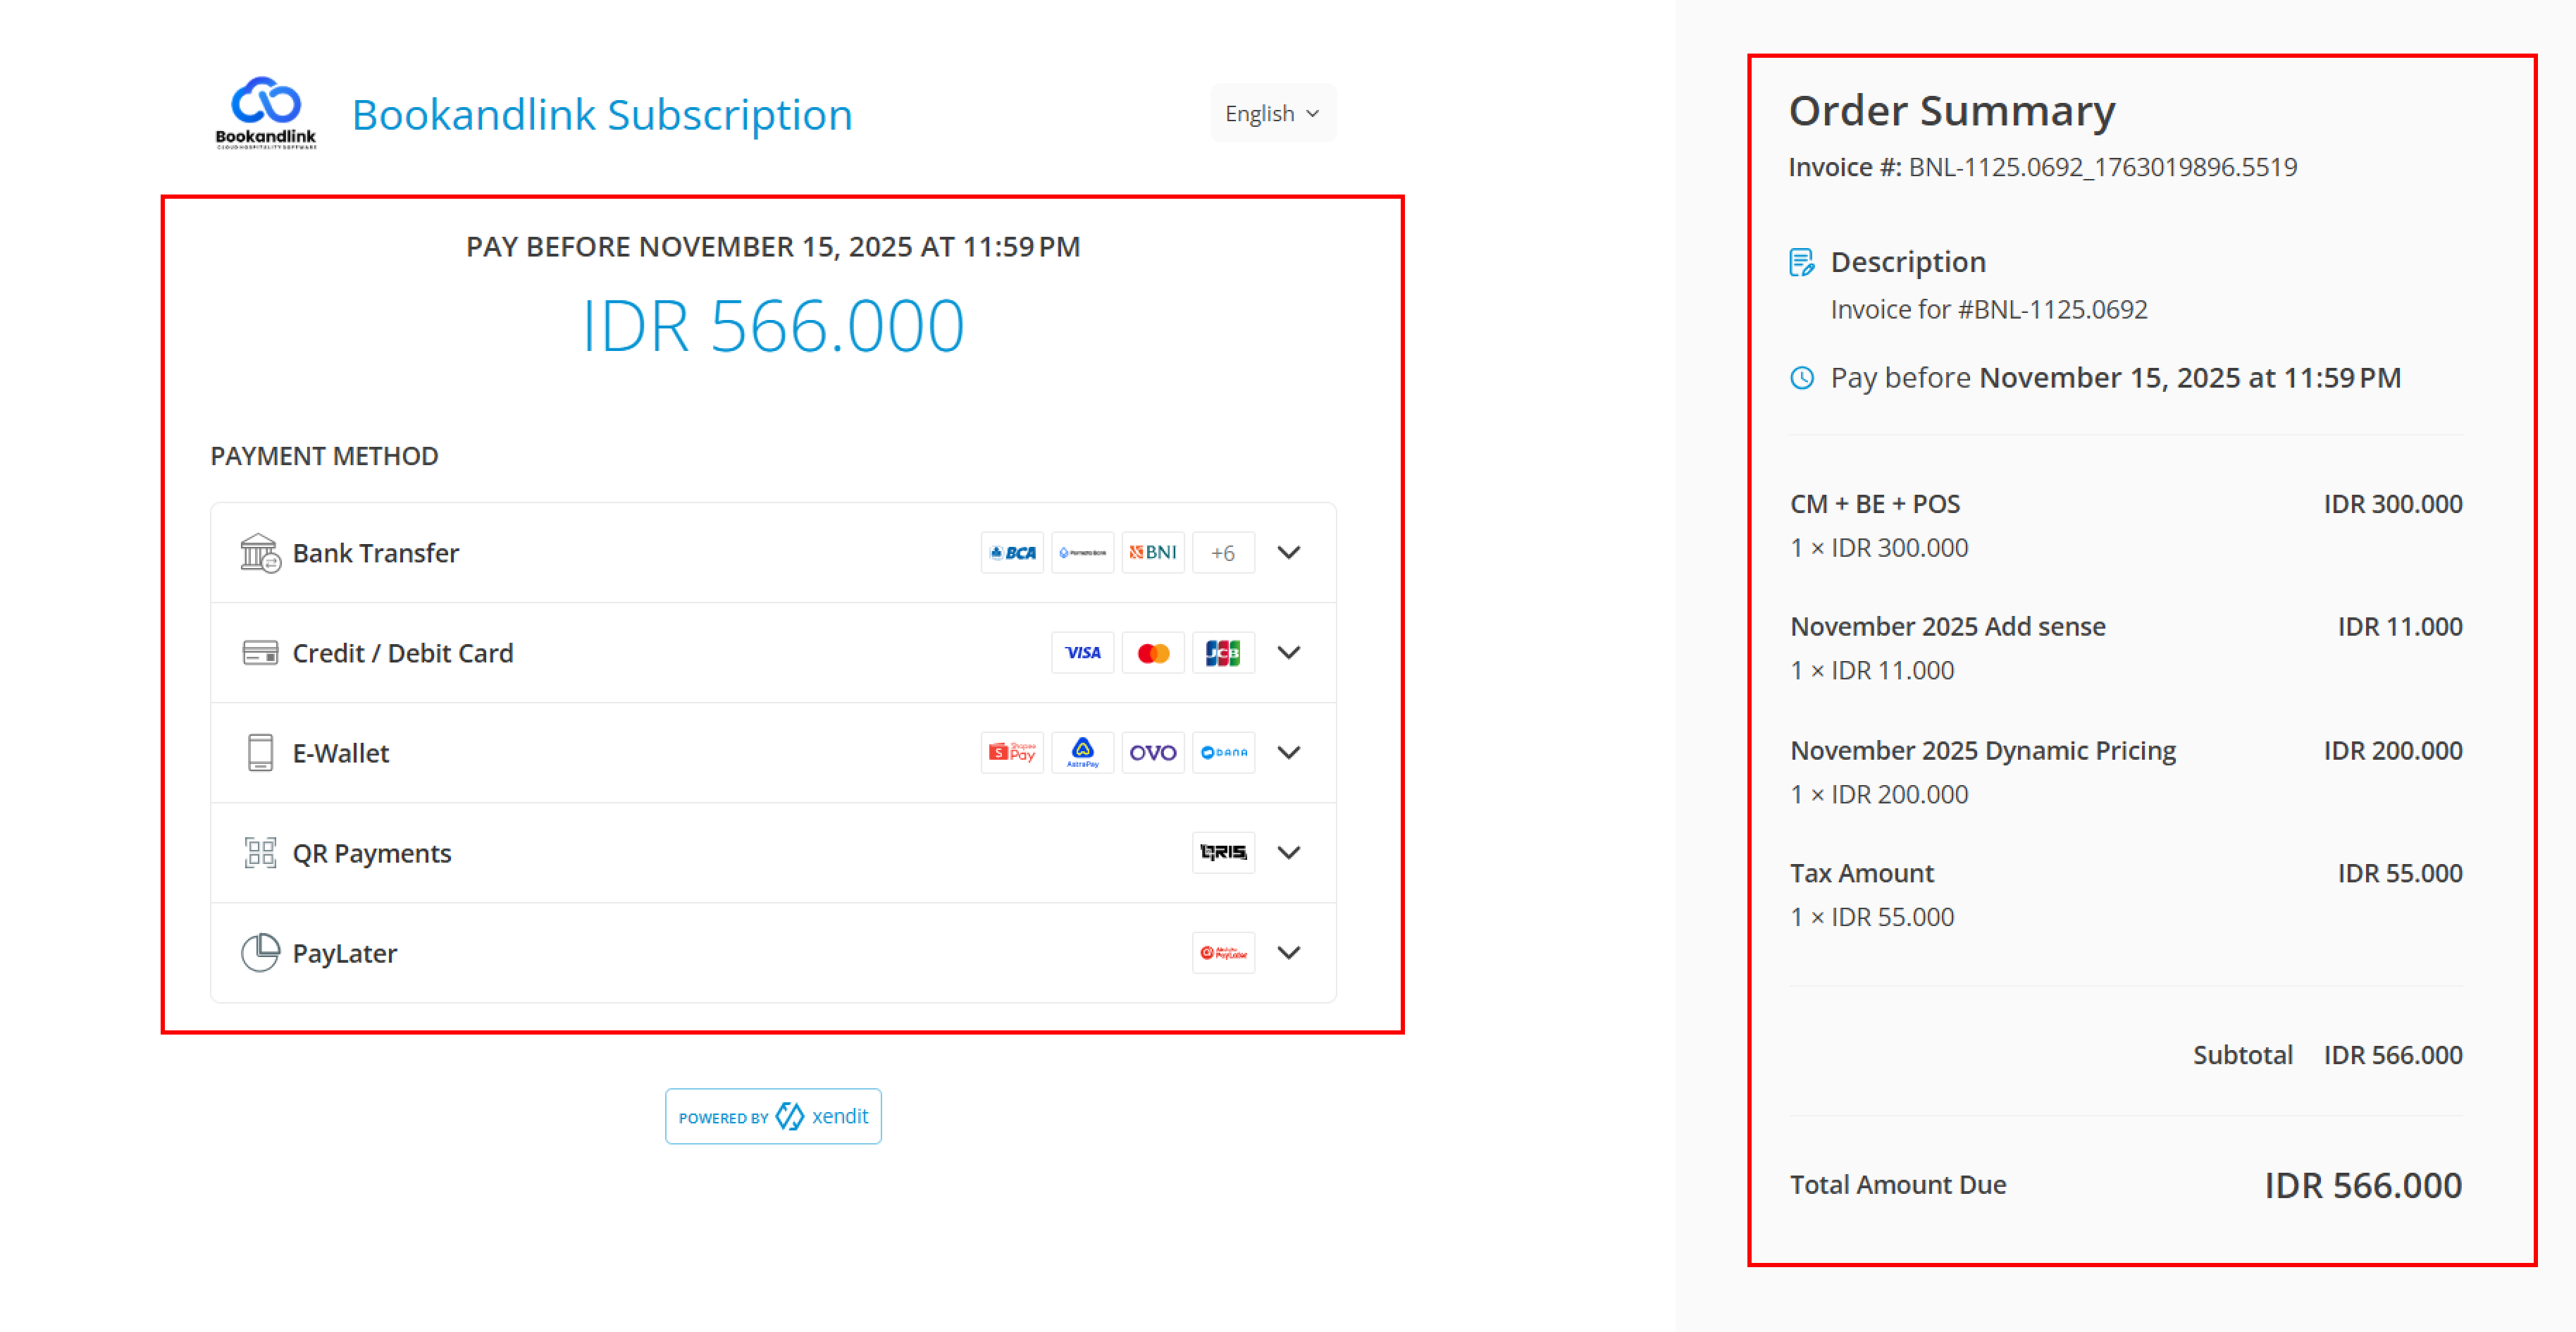Expand the PayLater option
The width and height of the screenshot is (2576, 1332).
coord(1289,953)
